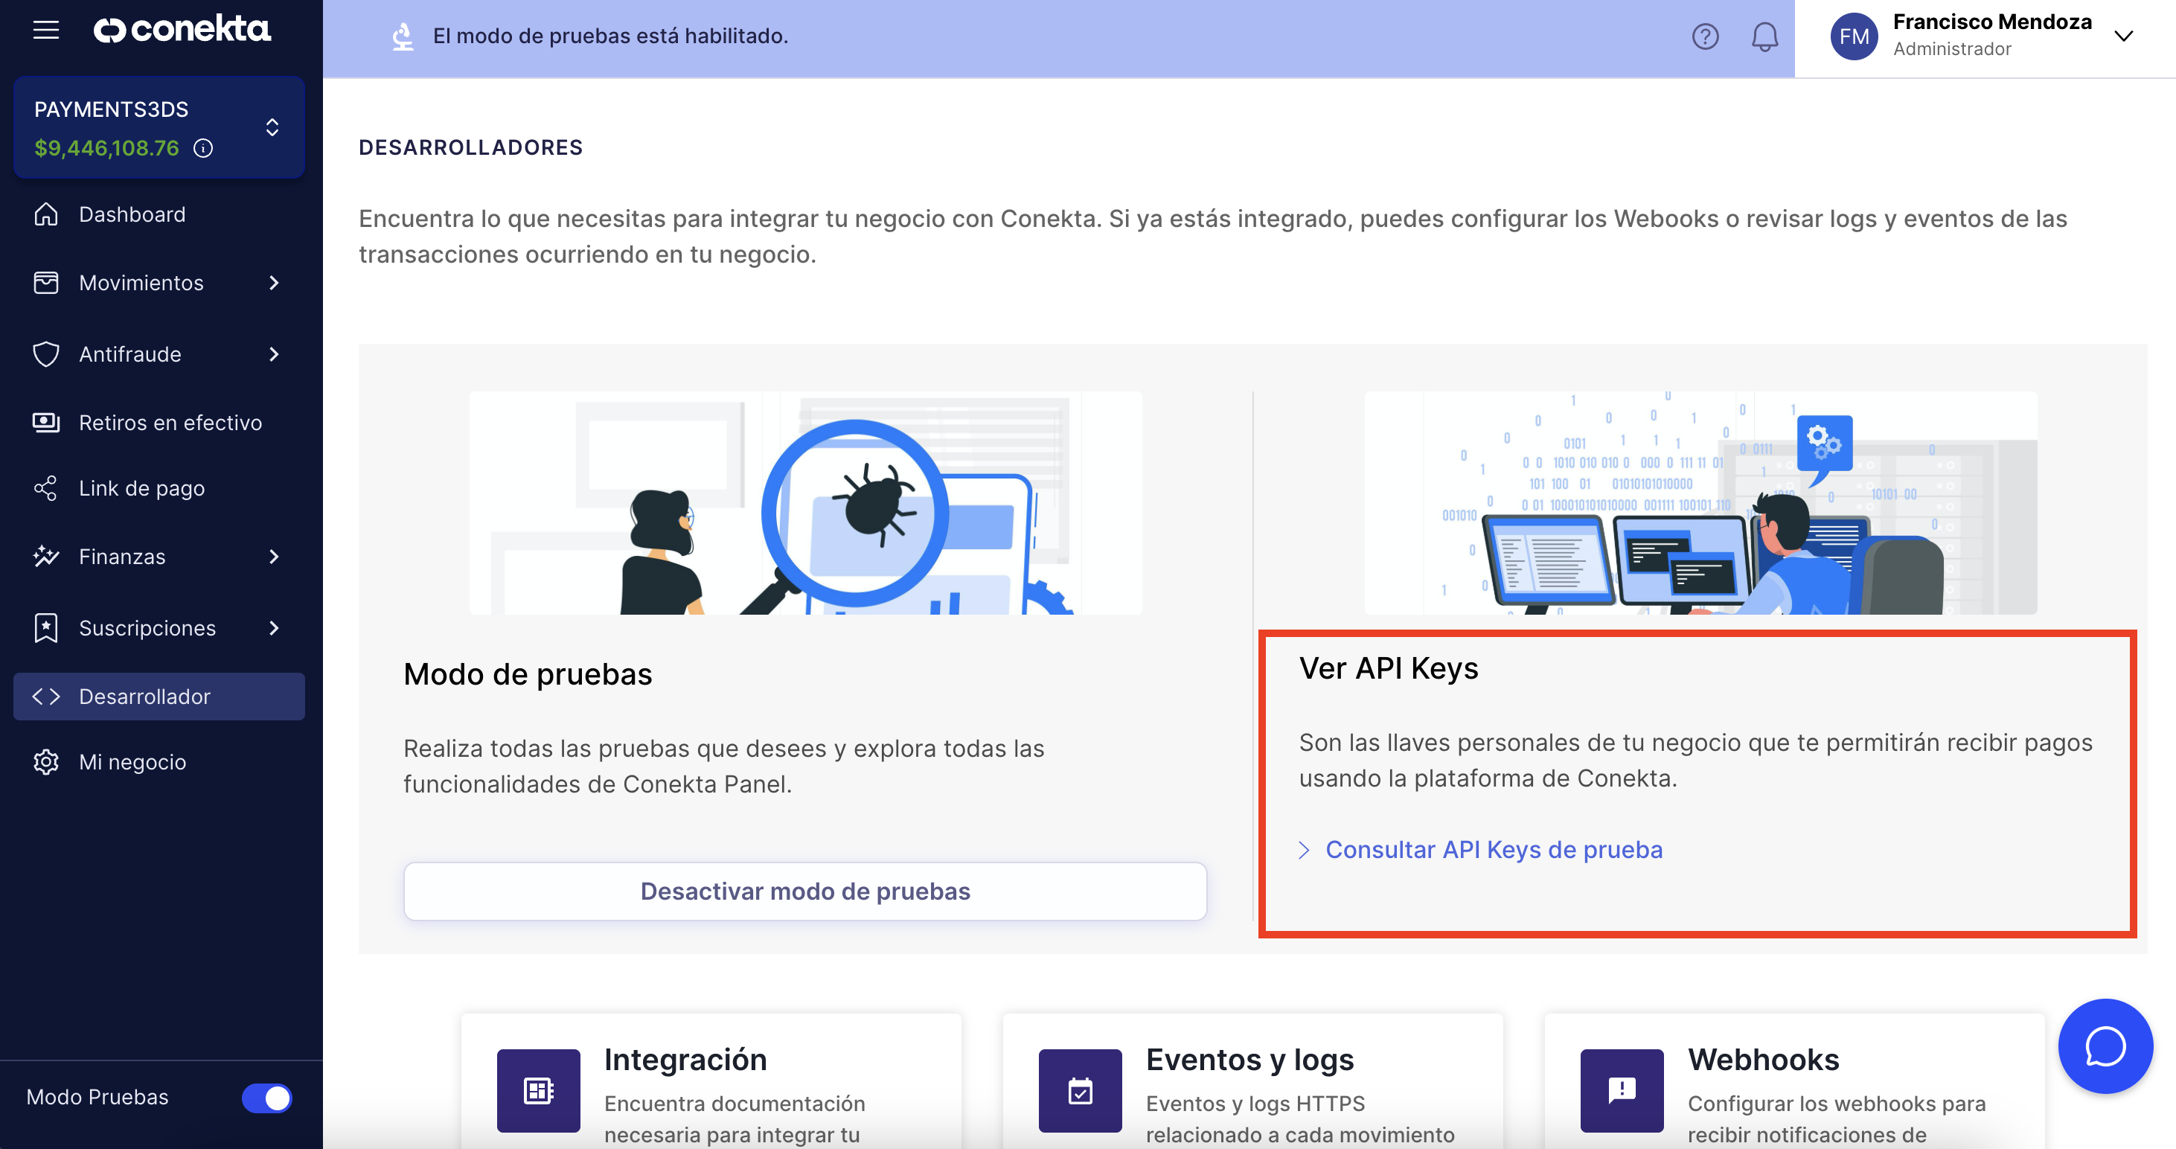Viewport: 2176px width, 1149px height.
Task: Open Retiros en efectivo menu item
Action: pos(159,422)
